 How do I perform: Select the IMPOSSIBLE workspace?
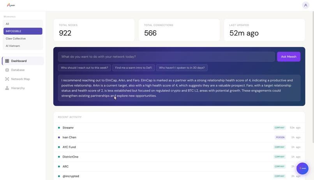23,31
